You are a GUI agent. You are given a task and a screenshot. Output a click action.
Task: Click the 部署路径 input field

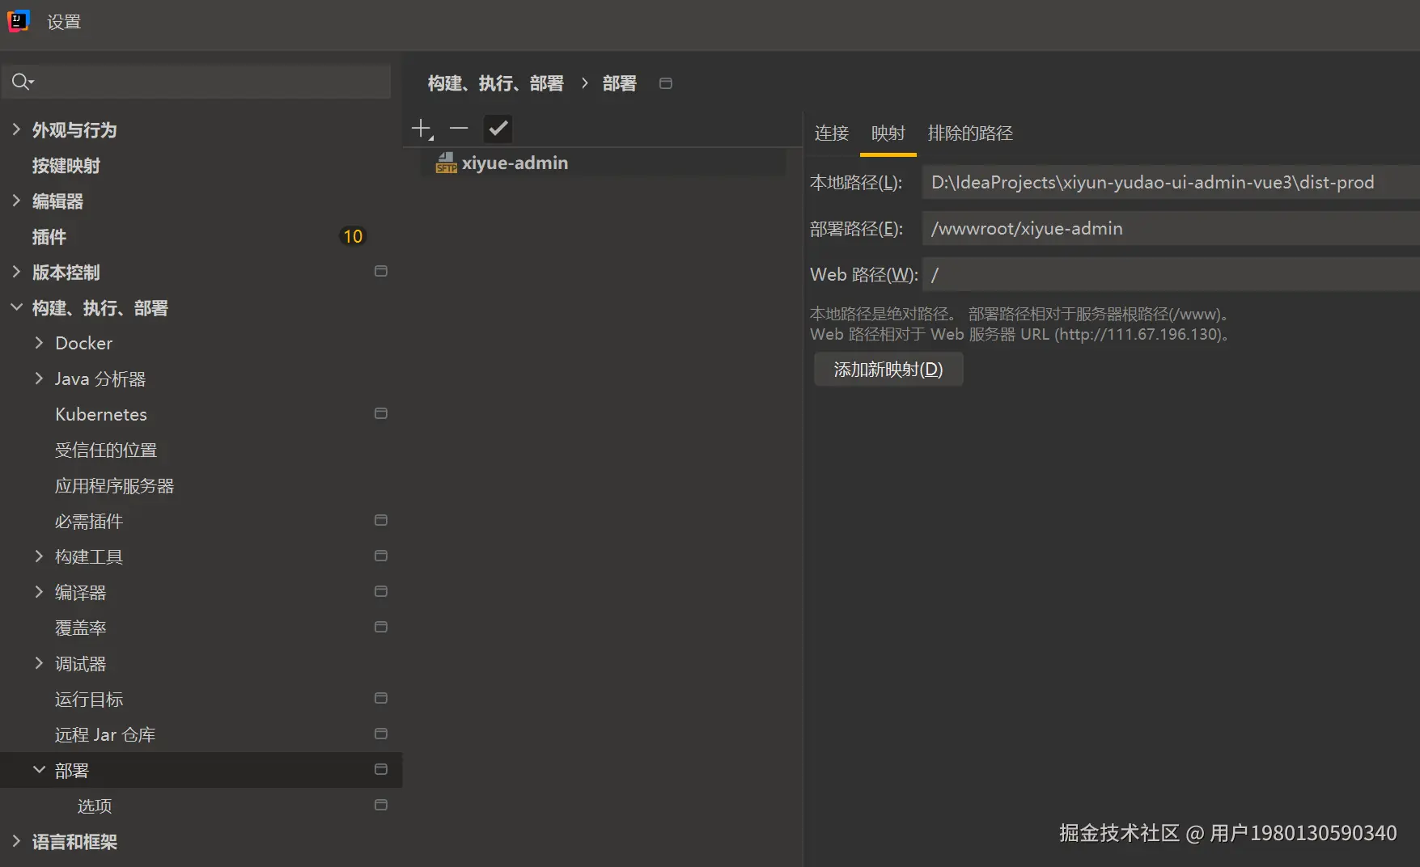(1171, 229)
